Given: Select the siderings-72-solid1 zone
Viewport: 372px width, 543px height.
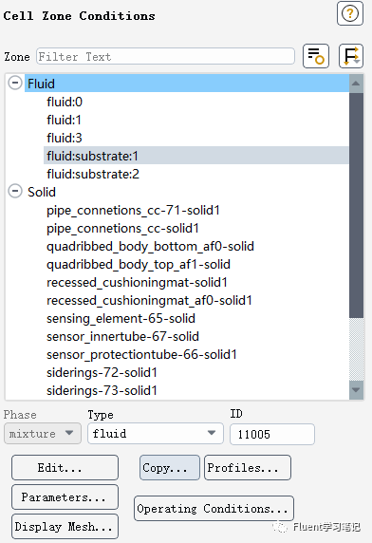Looking at the screenshot, I should [102, 372].
